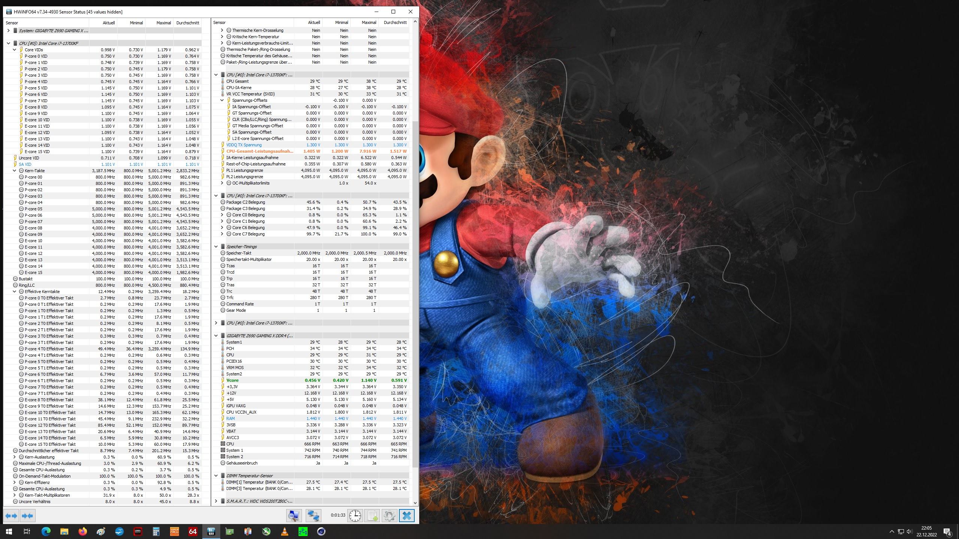Select the Vcore sensor row

(x=310, y=380)
